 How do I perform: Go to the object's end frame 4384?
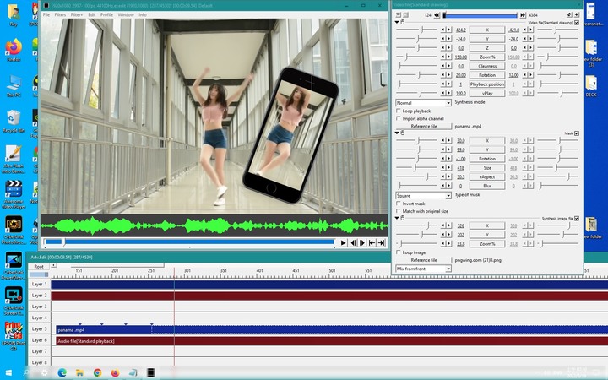(x=523, y=14)
